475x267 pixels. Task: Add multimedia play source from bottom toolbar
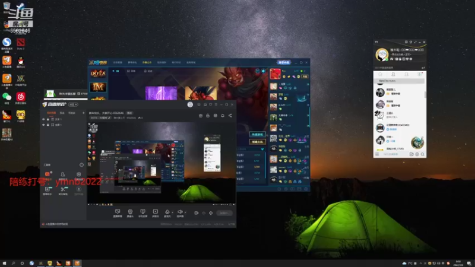click(155, 213)
